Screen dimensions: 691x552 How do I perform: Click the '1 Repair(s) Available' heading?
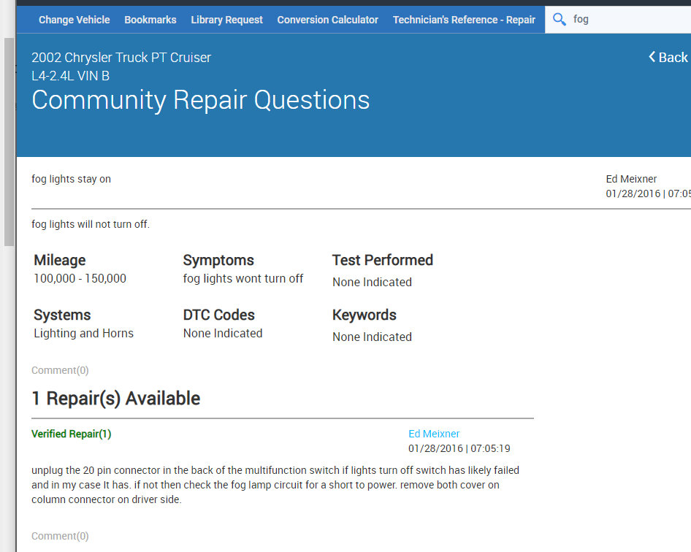[116, 398]
